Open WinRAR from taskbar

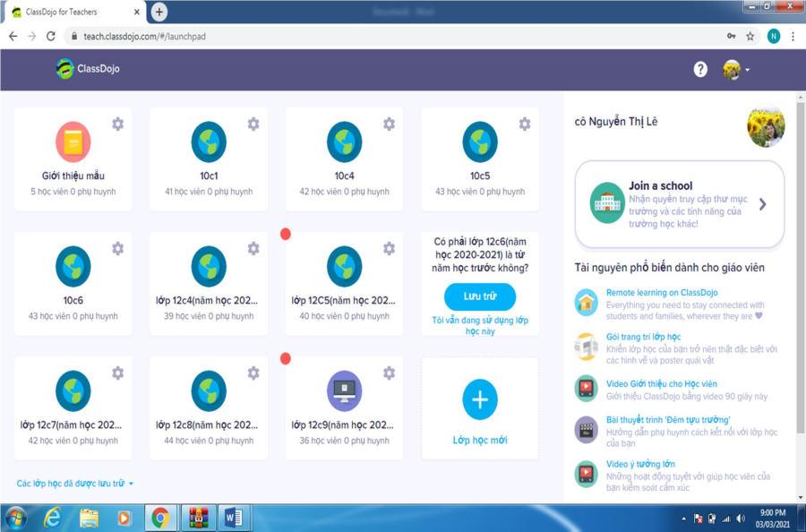point(198,518)
